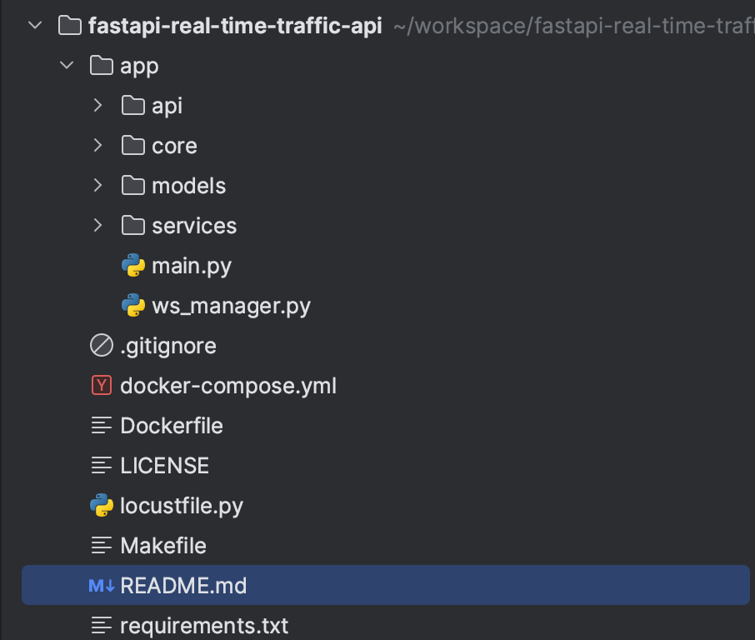This screenshot has height=640, width=755.
Task: Collapse the app folder
Action: click(x=67, y=66)
